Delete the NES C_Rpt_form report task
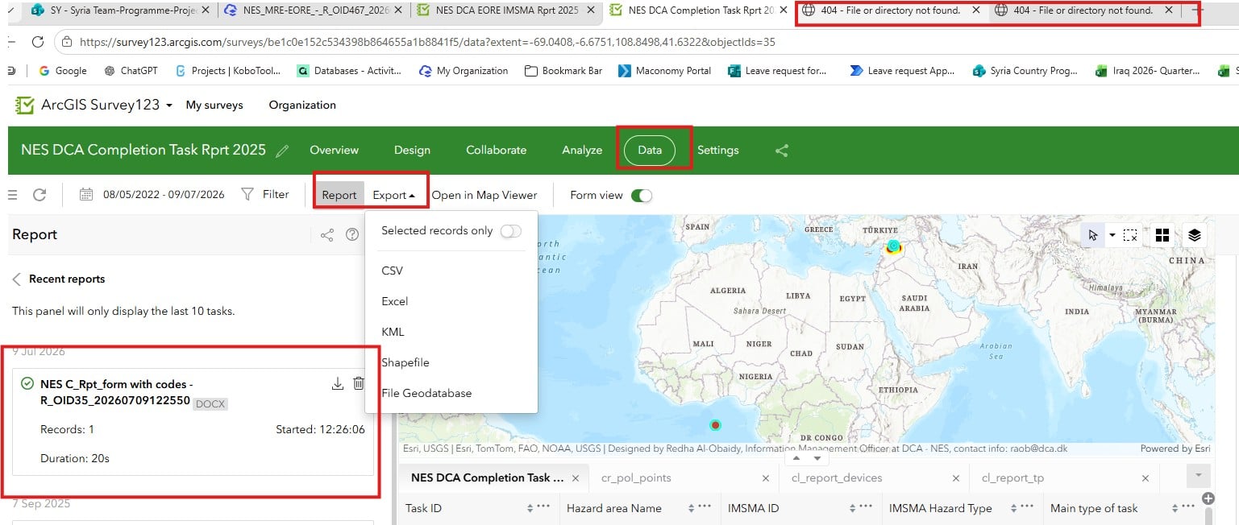Viewport: 1239px width, 525px height. coord(360,384)
